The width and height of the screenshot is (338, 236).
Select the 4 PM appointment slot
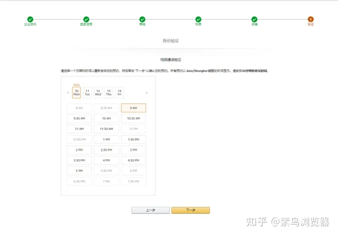click(107, 160)
